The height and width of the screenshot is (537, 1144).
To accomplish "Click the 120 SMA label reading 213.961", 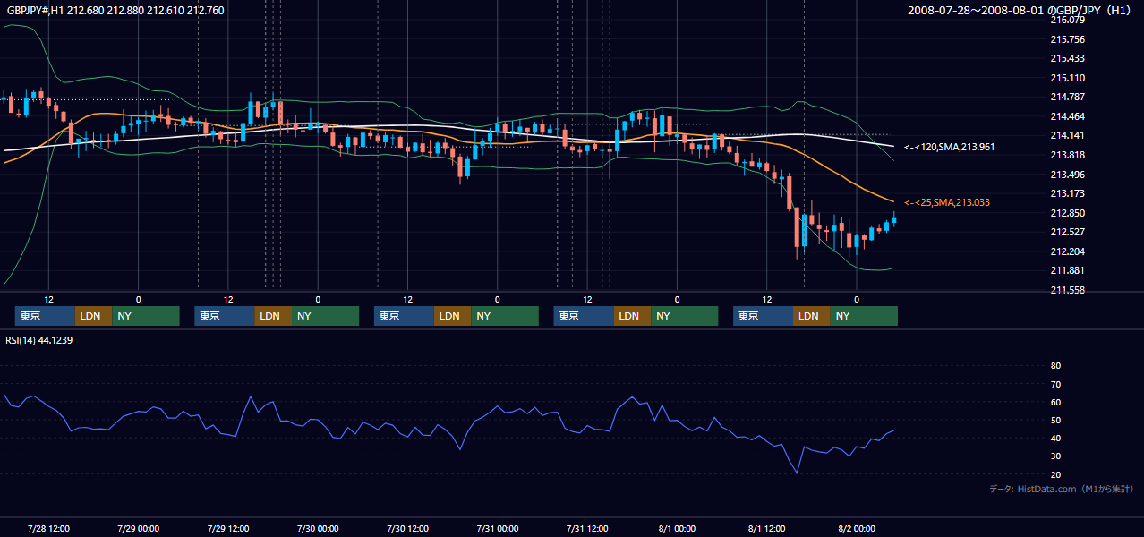I will (x=949, y=147).
